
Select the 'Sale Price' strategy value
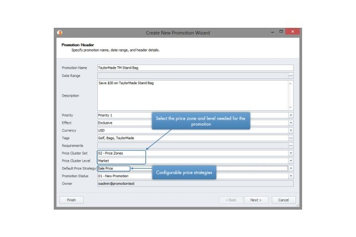(106, 168)
